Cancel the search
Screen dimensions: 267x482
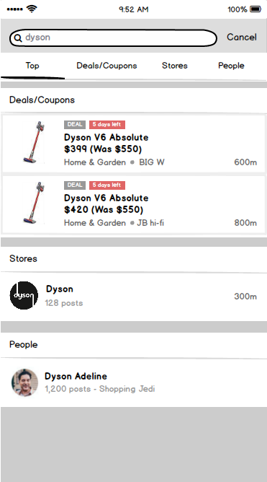(x=242, y=38)
